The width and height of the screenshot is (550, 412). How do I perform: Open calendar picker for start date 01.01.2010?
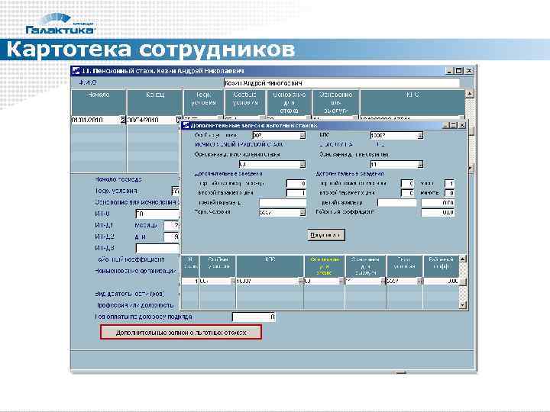tap(123, 120)
